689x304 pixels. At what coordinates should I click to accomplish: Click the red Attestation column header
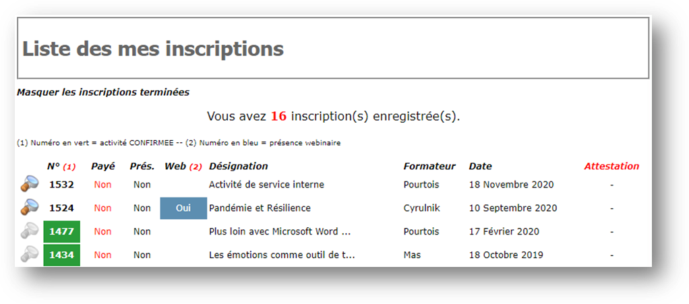[611, 166]
